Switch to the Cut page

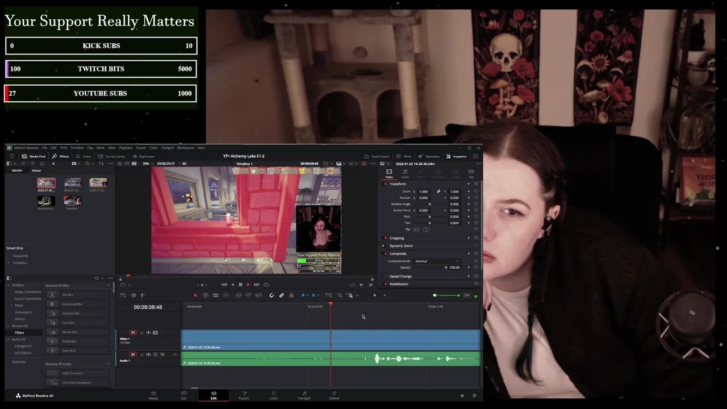click(x=183, y=395)
